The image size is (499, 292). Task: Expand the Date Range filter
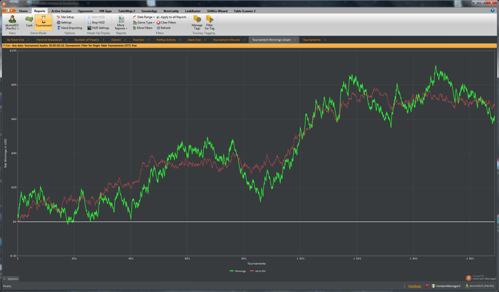coord(144,17)
